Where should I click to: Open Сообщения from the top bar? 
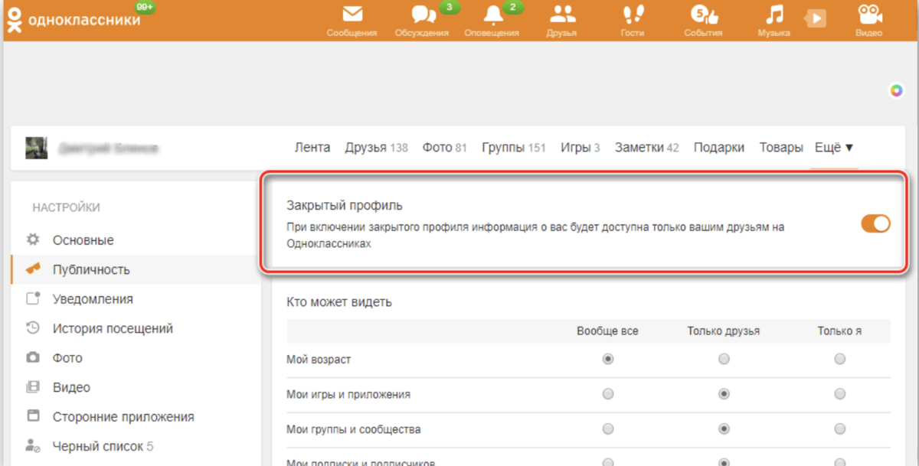[352, 19]
